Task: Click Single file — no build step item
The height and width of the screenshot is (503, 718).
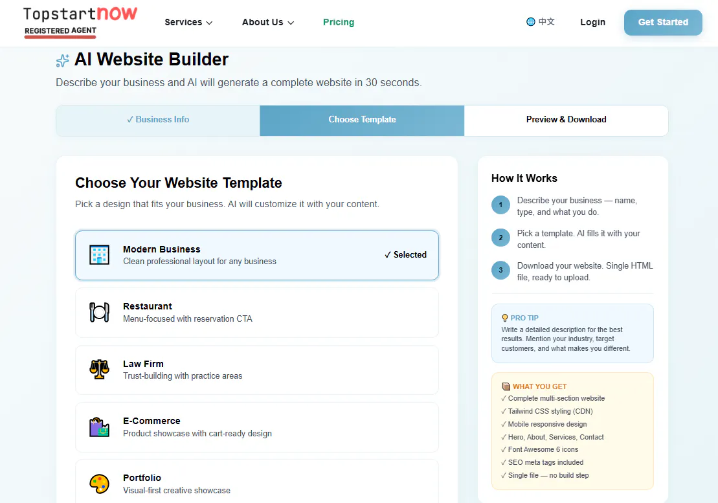Action: (545, 475)
